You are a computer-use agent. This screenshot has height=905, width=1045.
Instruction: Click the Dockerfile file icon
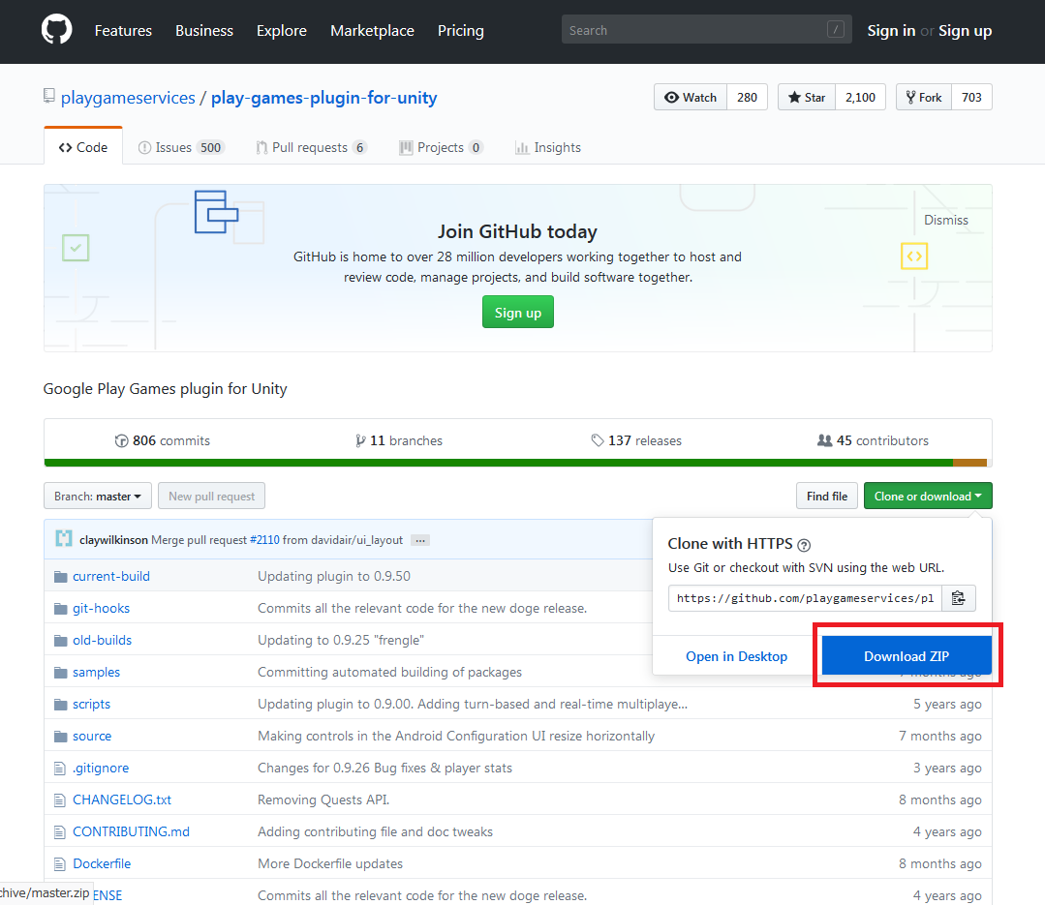[x=60, y=864]
